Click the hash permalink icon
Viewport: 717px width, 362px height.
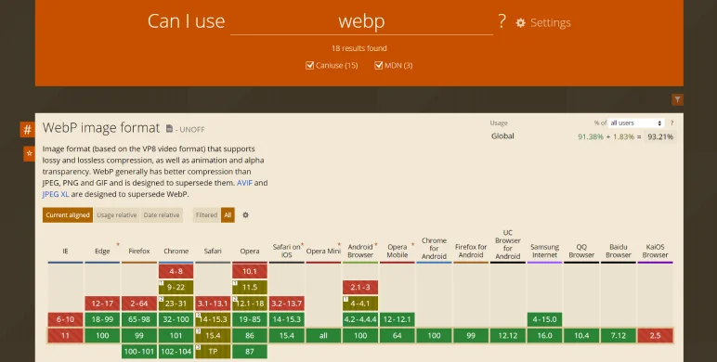pos(28,129)
